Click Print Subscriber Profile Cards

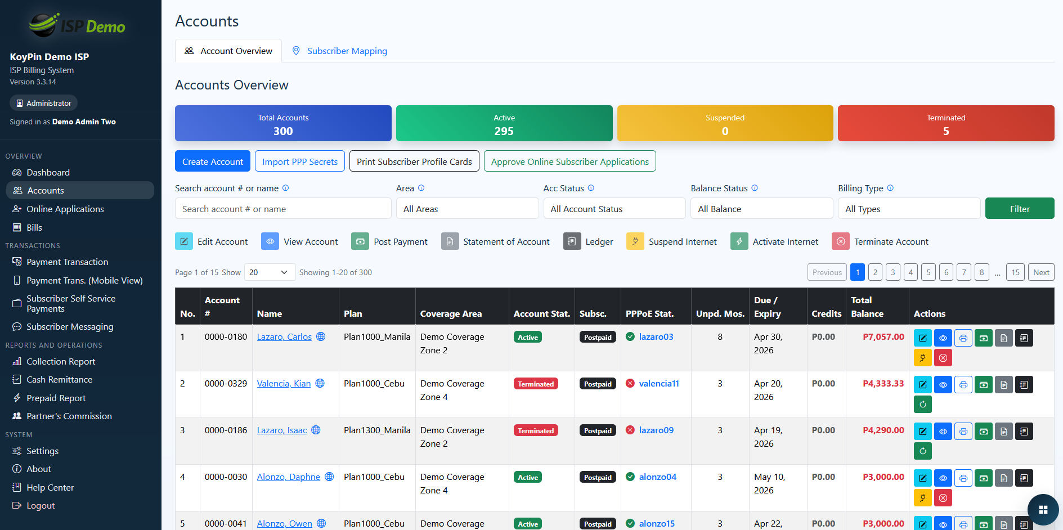click(414, 161)
